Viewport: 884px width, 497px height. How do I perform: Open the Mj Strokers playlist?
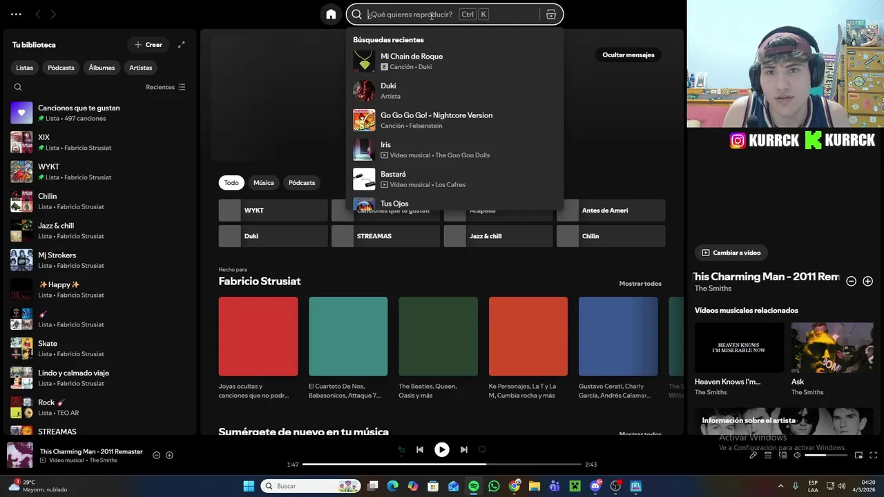[99, 260]
